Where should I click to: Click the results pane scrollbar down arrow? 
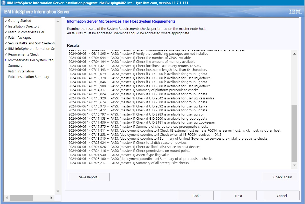pyautogui.click(x=294, y=165)
